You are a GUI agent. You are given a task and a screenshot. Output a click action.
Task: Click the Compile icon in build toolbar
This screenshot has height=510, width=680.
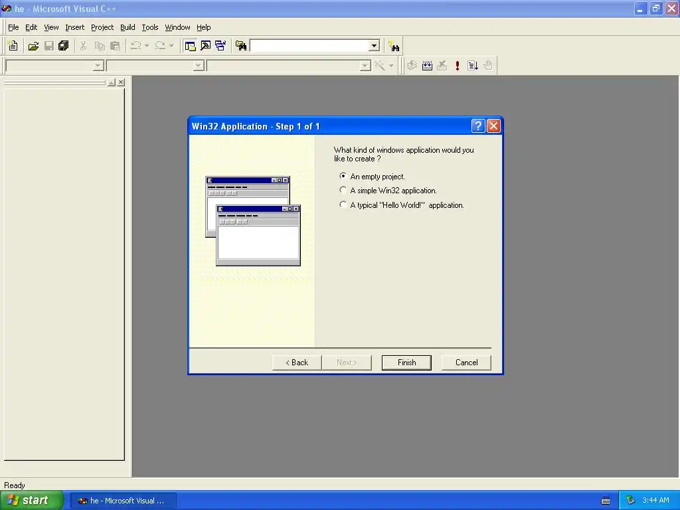click(x=412, y=66)
